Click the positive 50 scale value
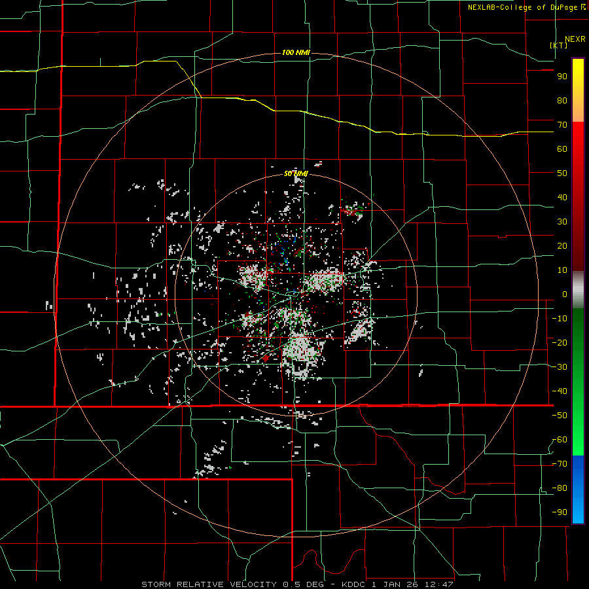 coord(562,173)
